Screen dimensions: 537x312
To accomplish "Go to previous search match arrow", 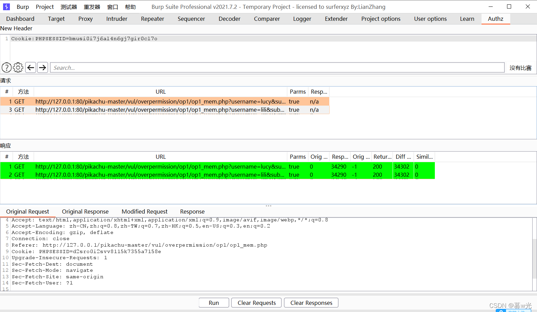I will click(31, 67).
